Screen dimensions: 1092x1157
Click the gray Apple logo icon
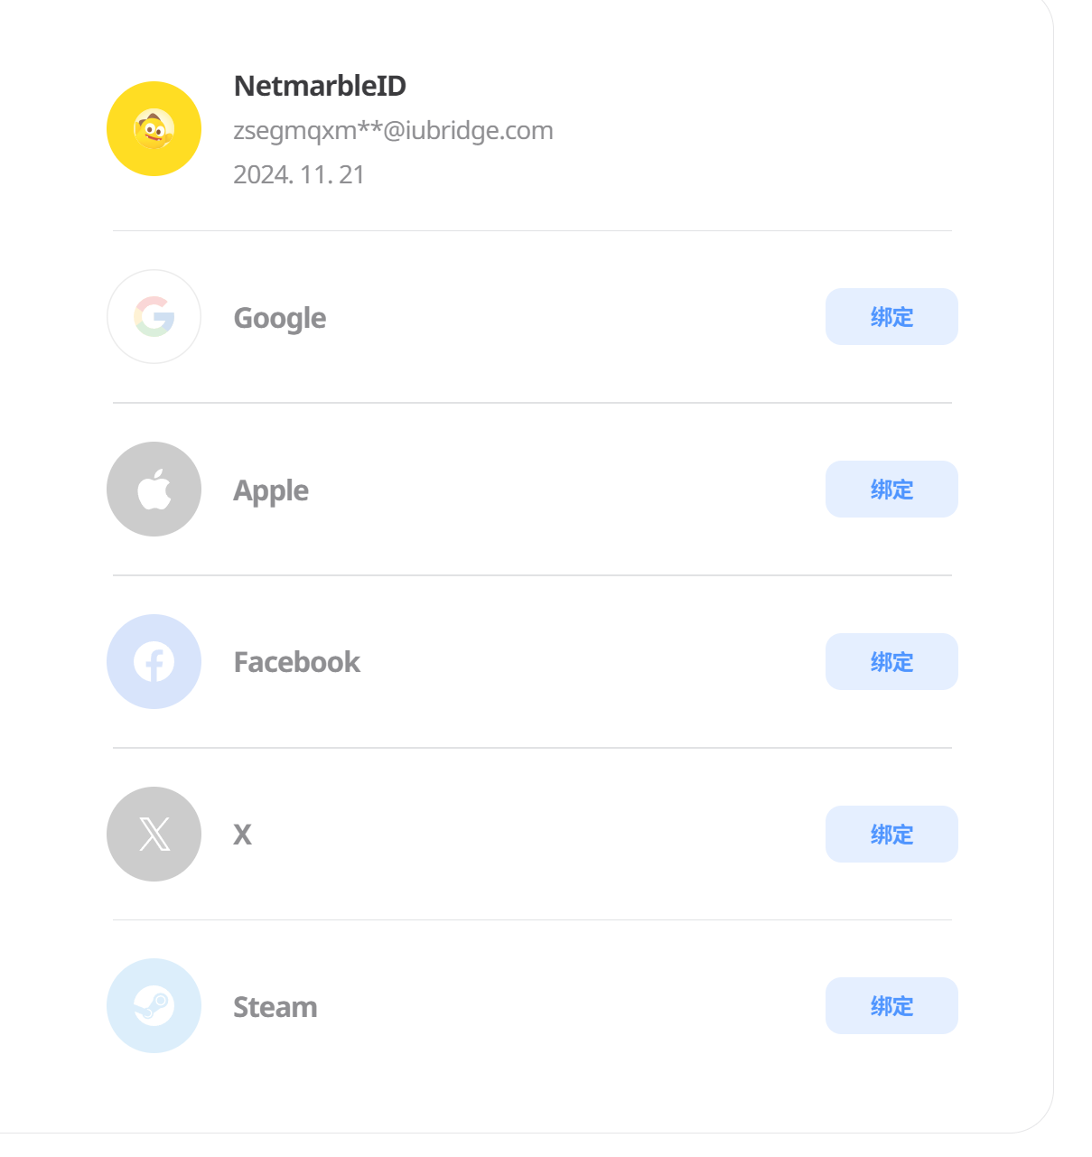[154, 489]
